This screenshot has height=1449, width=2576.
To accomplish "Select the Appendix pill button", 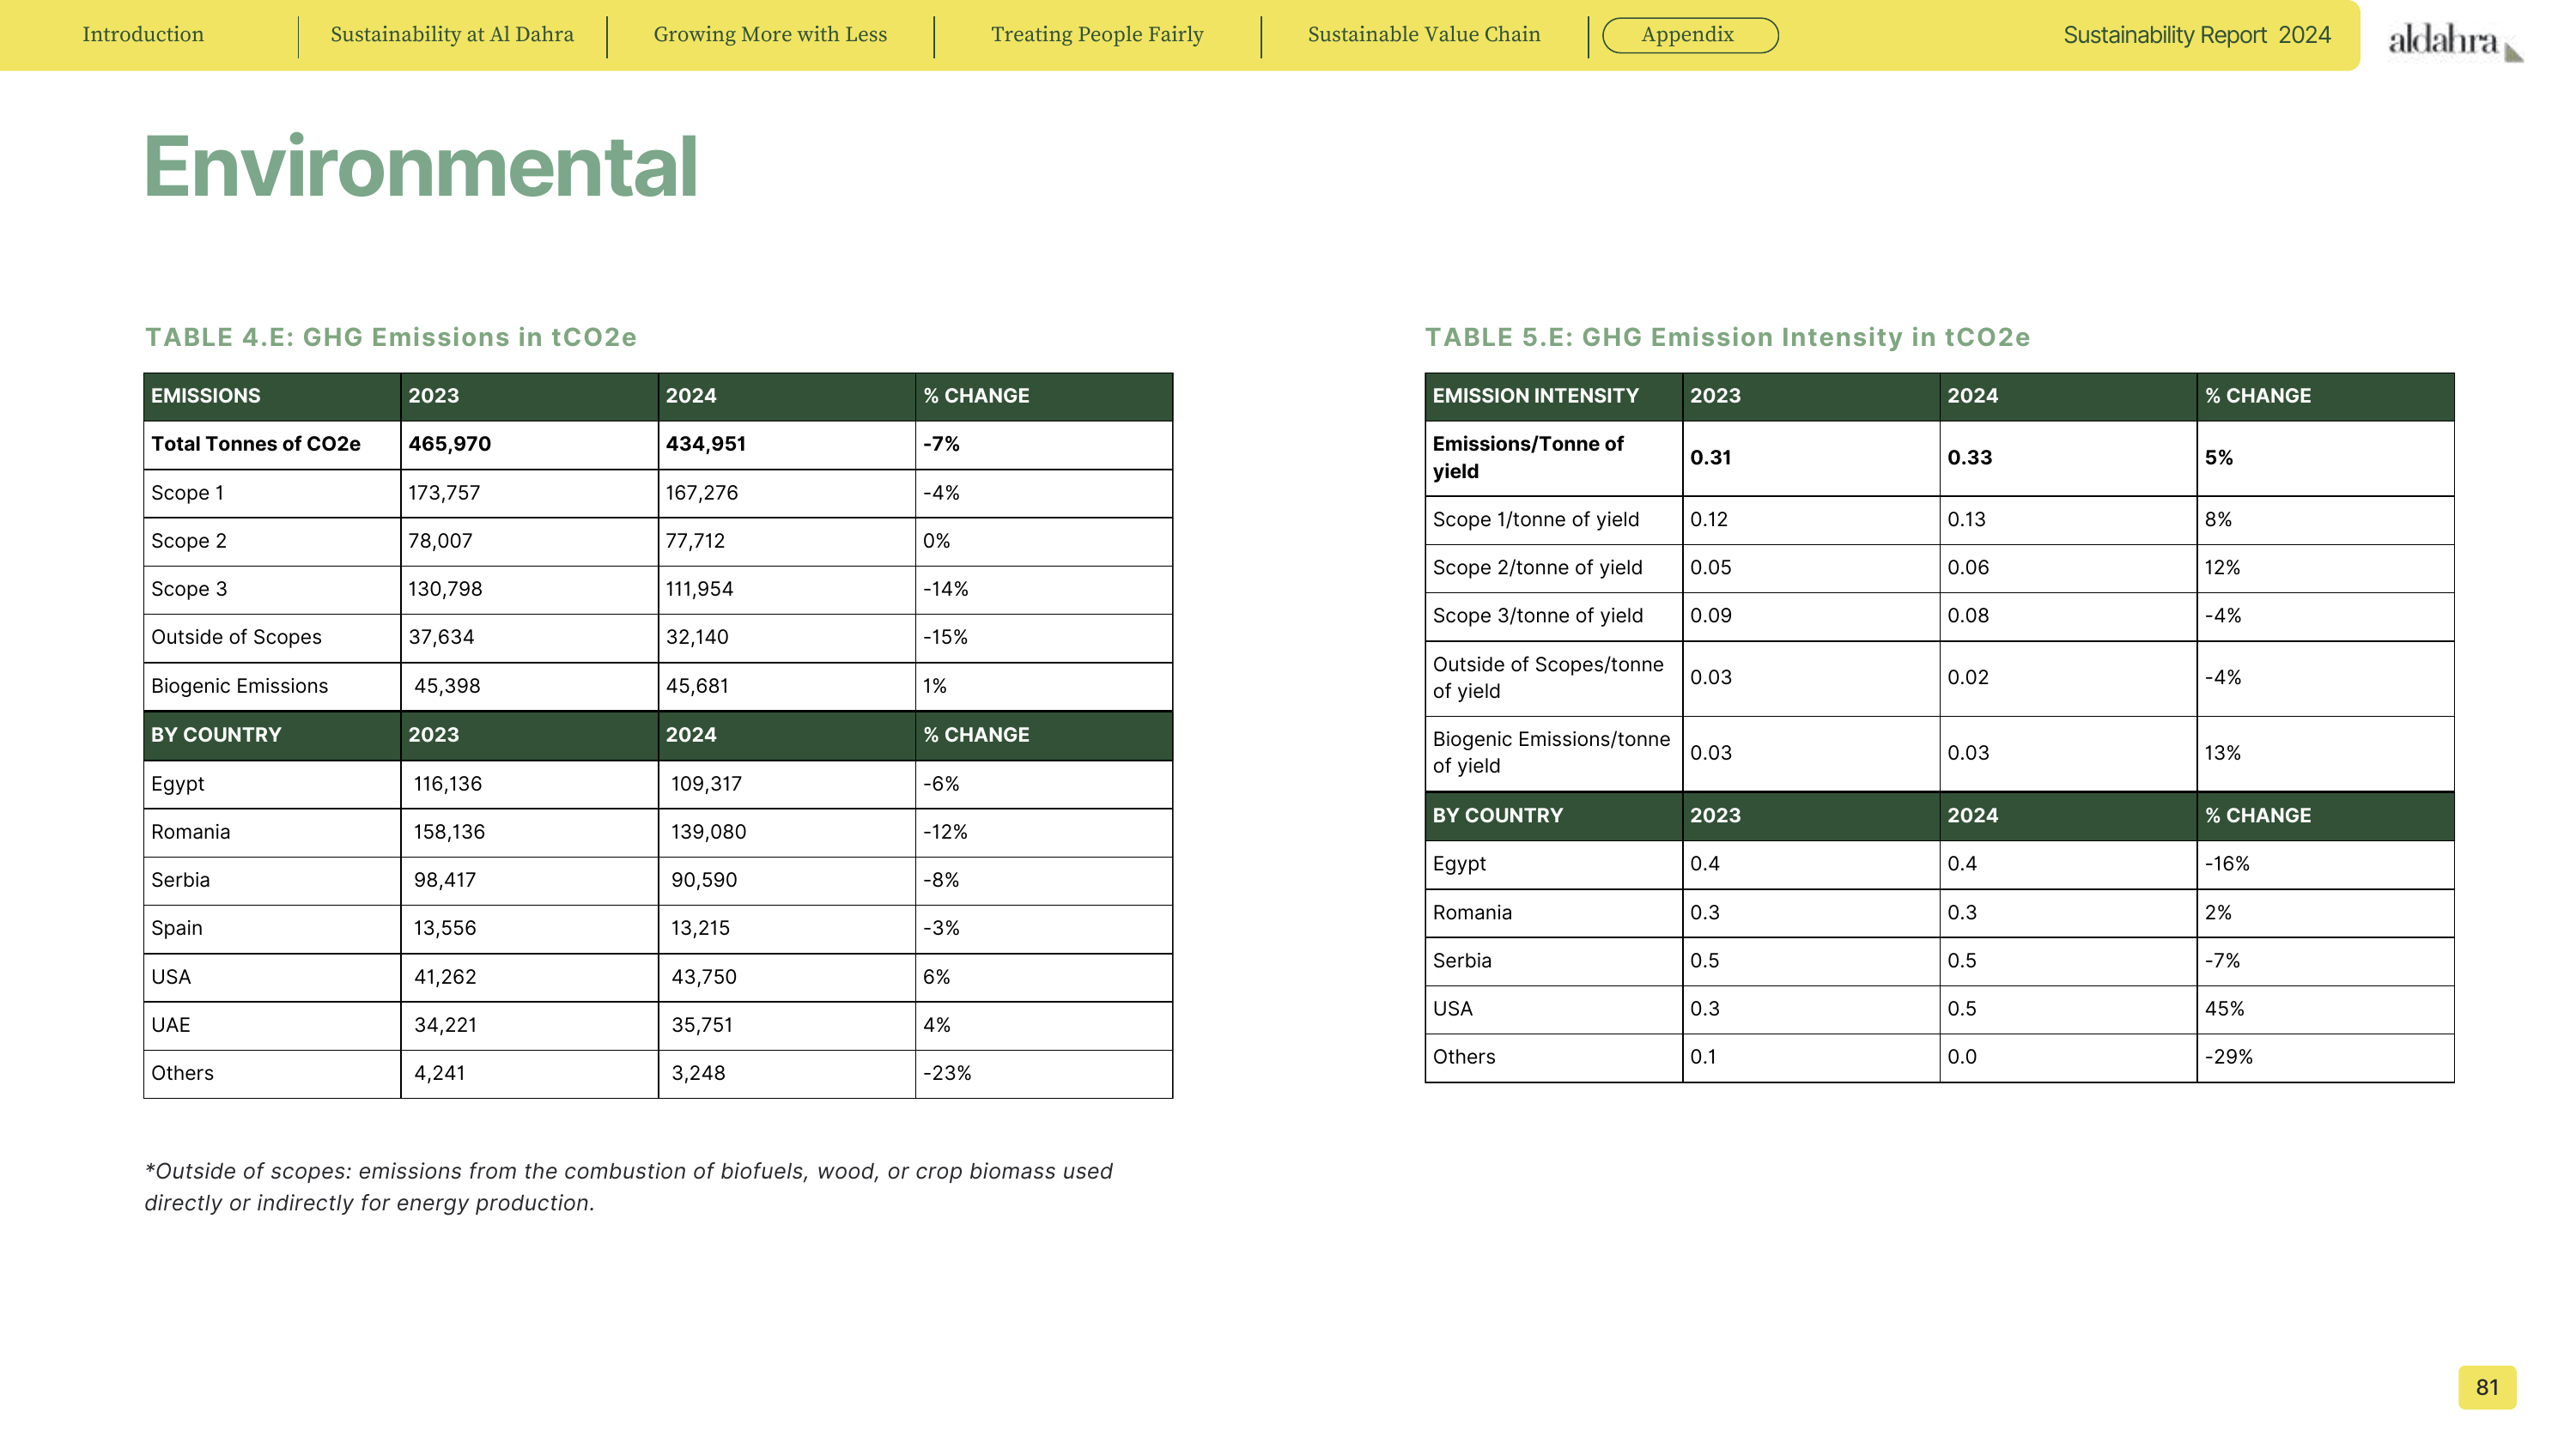I will [1690, 35].
